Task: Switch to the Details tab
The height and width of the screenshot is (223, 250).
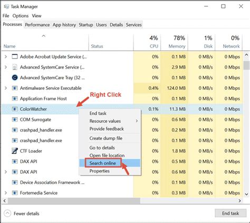Action: pyautogui.click(x=116, y=25)
